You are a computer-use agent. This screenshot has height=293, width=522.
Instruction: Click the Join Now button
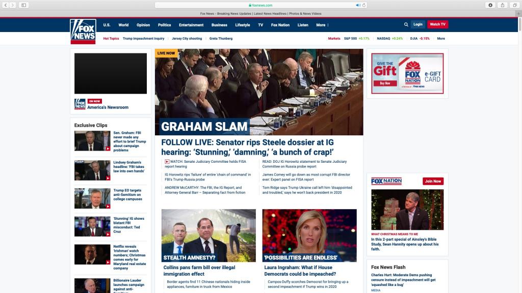click(x=433, y=181)
